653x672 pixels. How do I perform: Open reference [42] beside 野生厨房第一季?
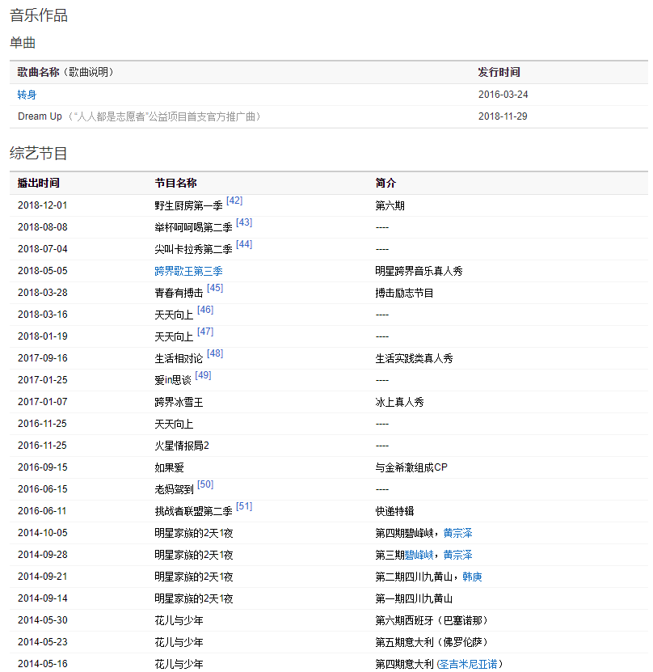coord(234,201)
